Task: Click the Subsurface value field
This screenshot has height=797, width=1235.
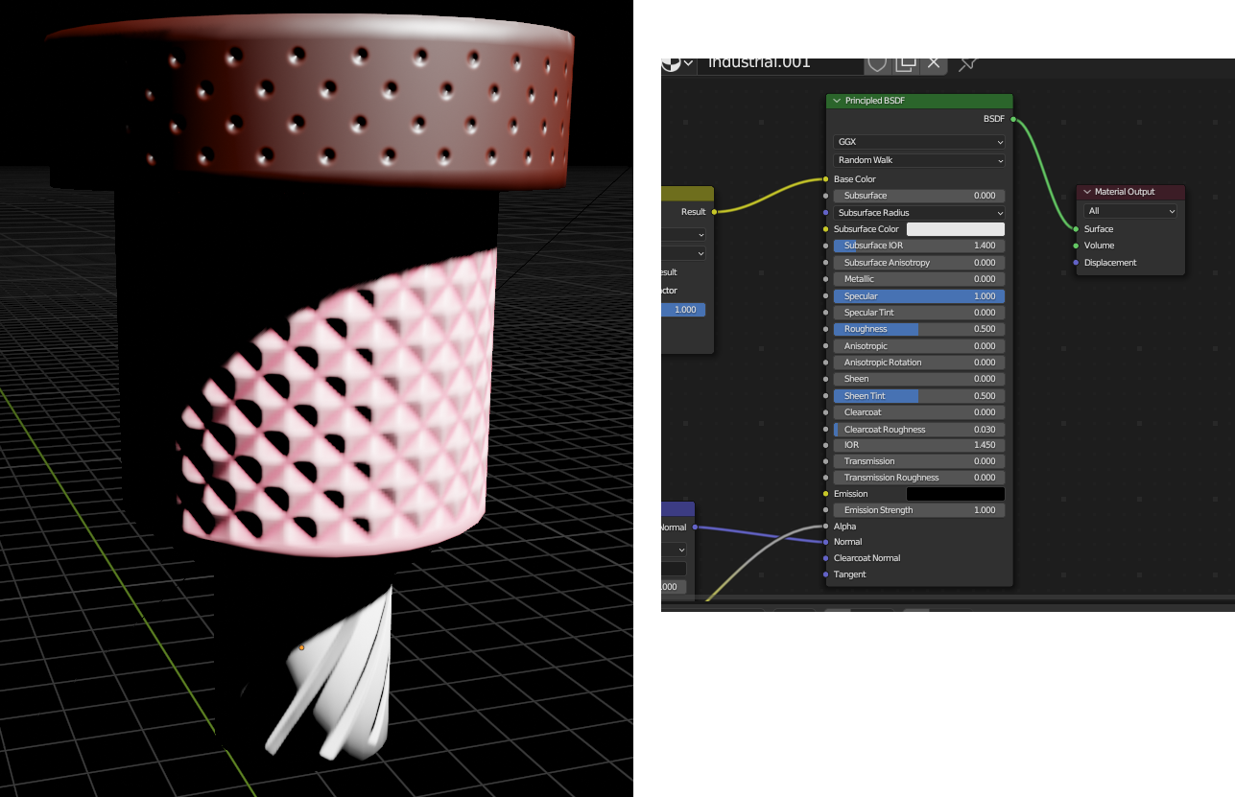Action: coord(919,196)
